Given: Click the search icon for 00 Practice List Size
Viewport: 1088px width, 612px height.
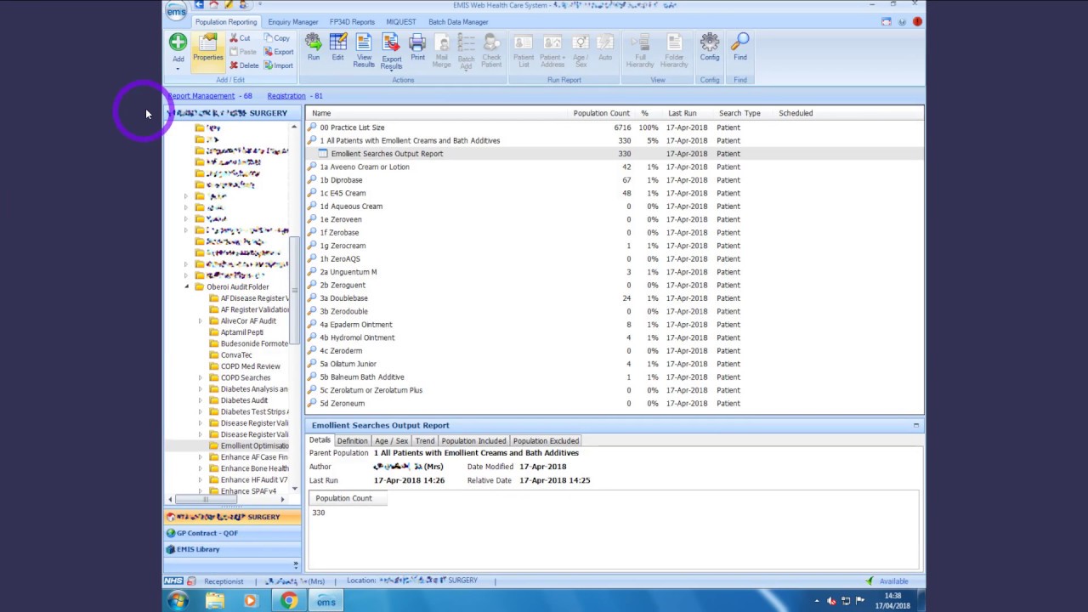Looking at the screenshot, I should [312, 127].
